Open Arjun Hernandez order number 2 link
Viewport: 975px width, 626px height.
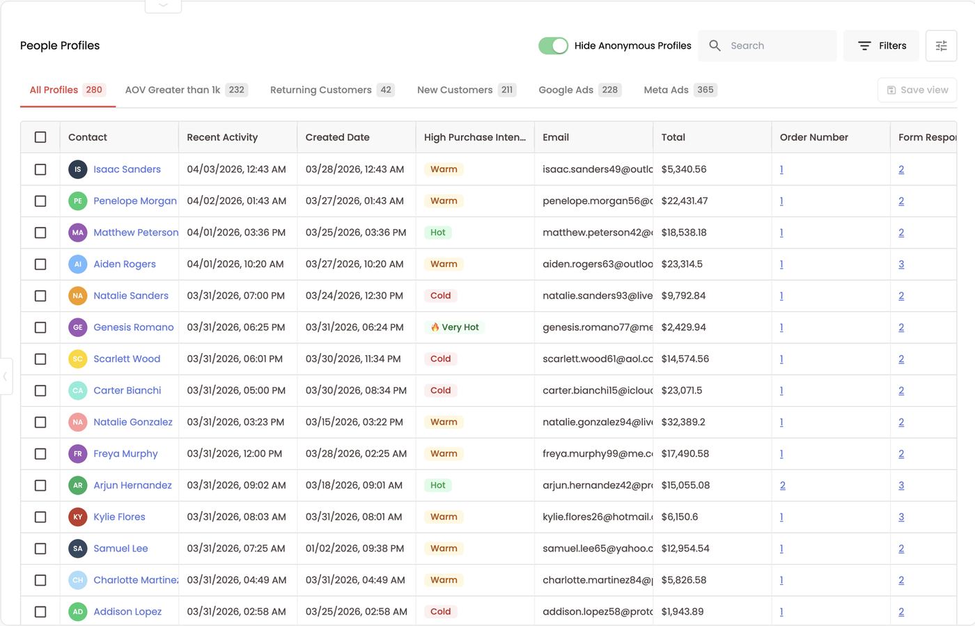click(x=783, y=485)
